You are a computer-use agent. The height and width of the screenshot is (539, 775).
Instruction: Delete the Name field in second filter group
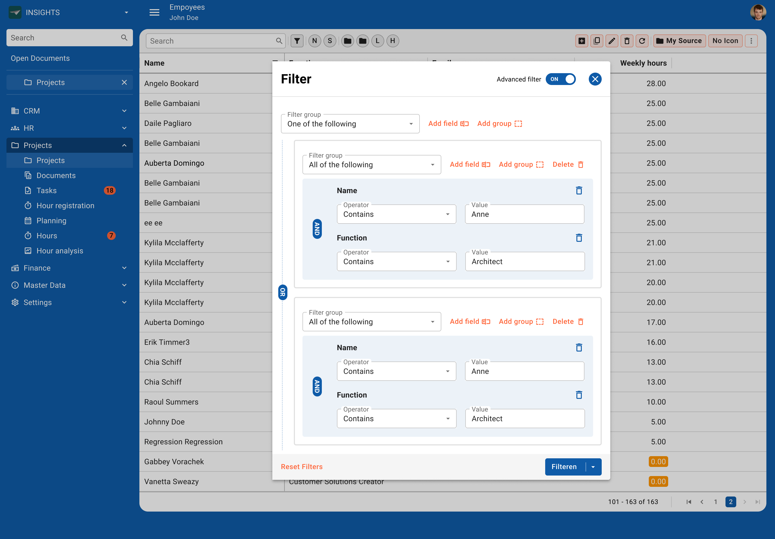(579, 347)
